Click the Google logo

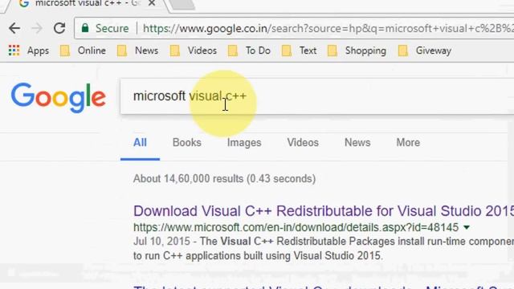[59, 97]
